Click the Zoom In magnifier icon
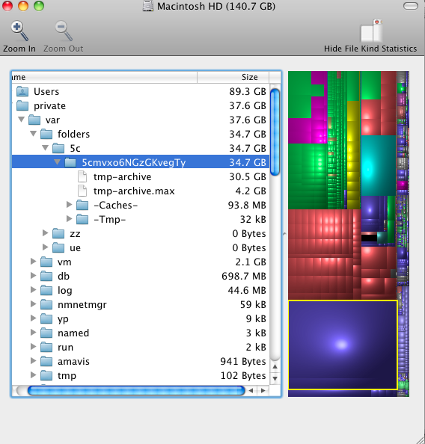This screenshot has height=444, width=425. [x=19, y=31]
